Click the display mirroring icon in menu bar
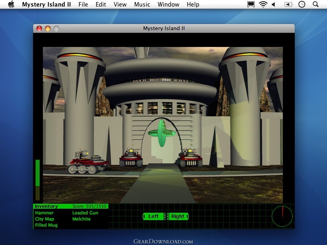Screen dimensions: 327x245 (251, 4)
